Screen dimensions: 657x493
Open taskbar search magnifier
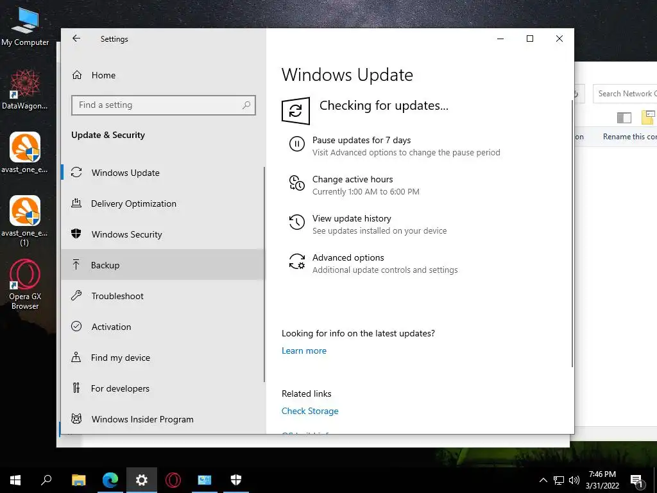click(46, 480)
